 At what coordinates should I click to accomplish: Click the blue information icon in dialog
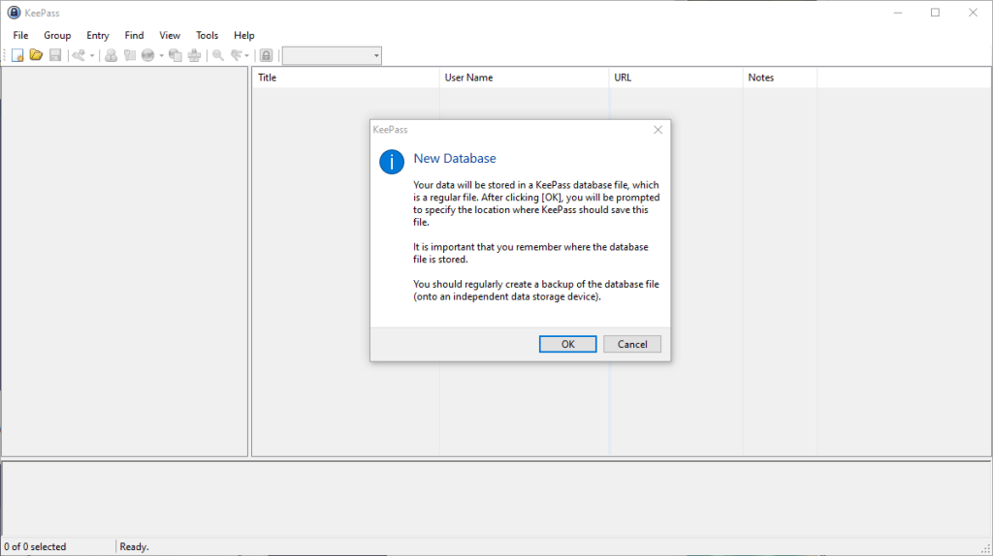tap(392, 162)
